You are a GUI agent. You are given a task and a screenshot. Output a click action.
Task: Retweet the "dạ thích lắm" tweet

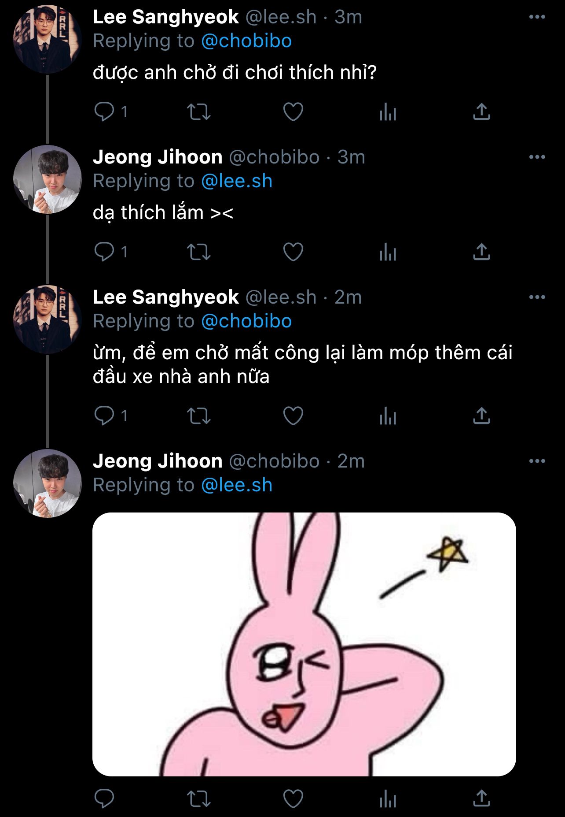tap(199, 252)
